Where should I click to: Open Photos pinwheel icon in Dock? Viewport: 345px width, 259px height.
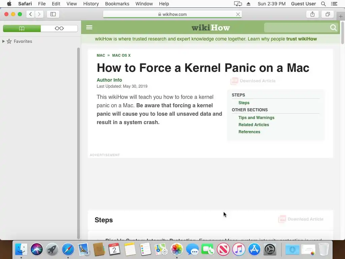click(x=177, y=249)
